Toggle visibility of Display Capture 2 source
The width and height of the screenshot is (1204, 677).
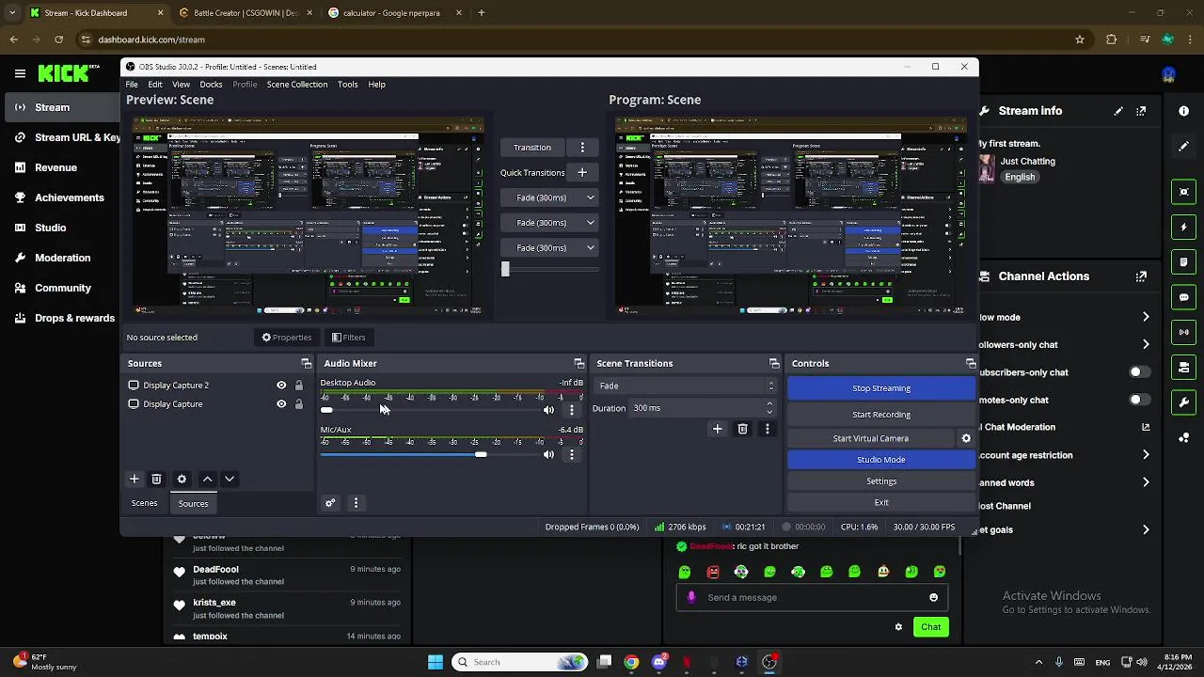click(x=280, y=386)
